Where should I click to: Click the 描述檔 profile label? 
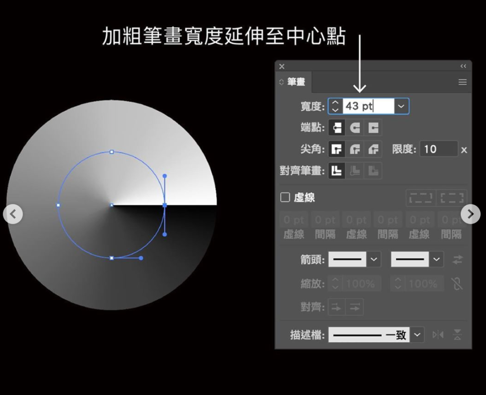307,335
